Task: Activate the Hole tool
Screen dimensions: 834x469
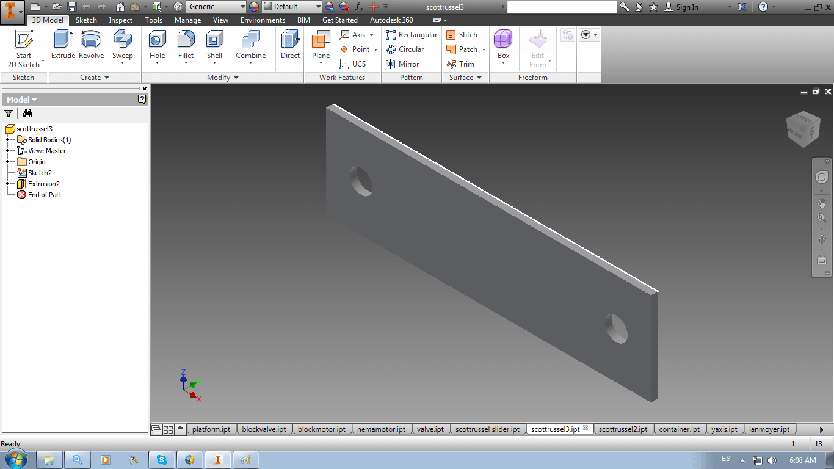Action: tap(158, 48)
